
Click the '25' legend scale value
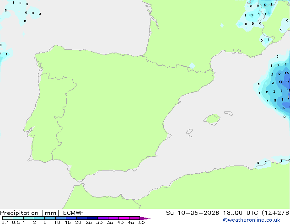(89, 222)
